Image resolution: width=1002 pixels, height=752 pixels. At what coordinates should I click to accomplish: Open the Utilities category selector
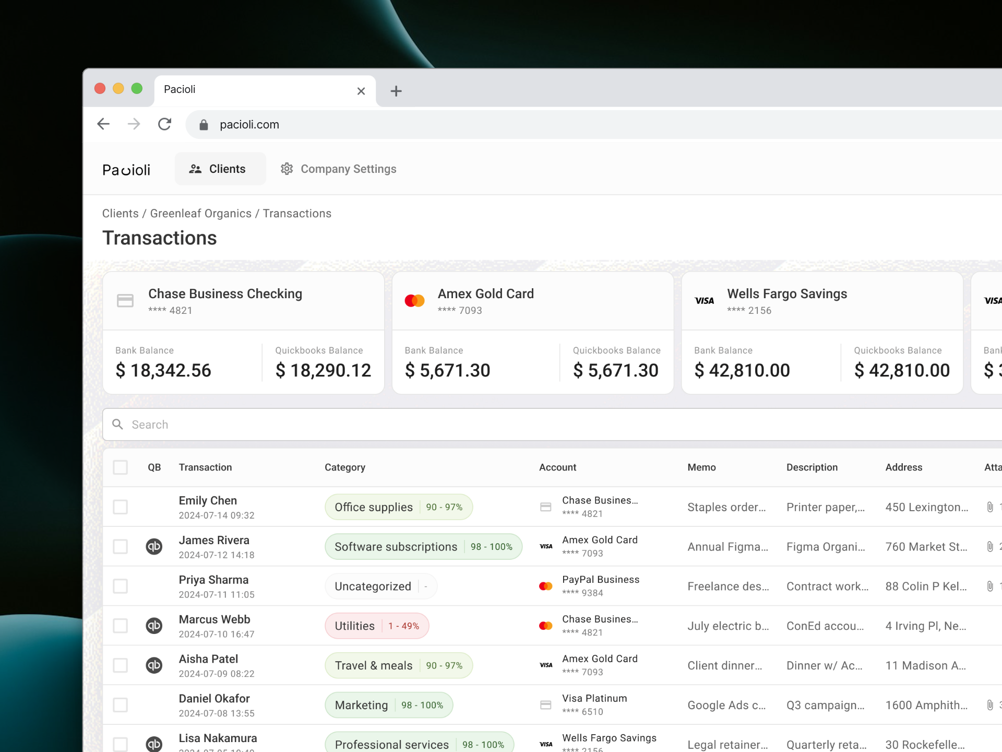377,626
